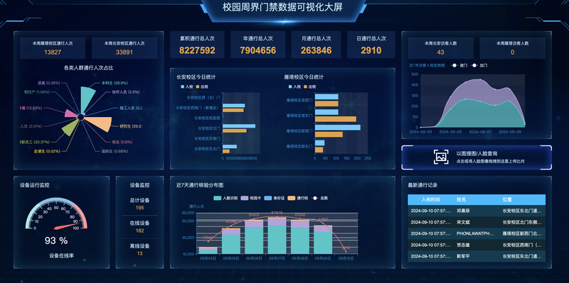Click 累积通行总人次 value 8227592
569x283 pixels.
pyautogui.click(x=197, y=50)
